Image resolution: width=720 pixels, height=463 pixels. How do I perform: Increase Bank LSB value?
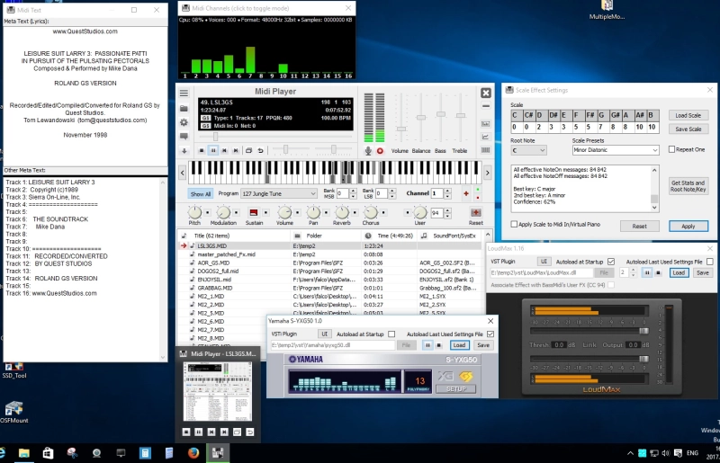(391, 191)
